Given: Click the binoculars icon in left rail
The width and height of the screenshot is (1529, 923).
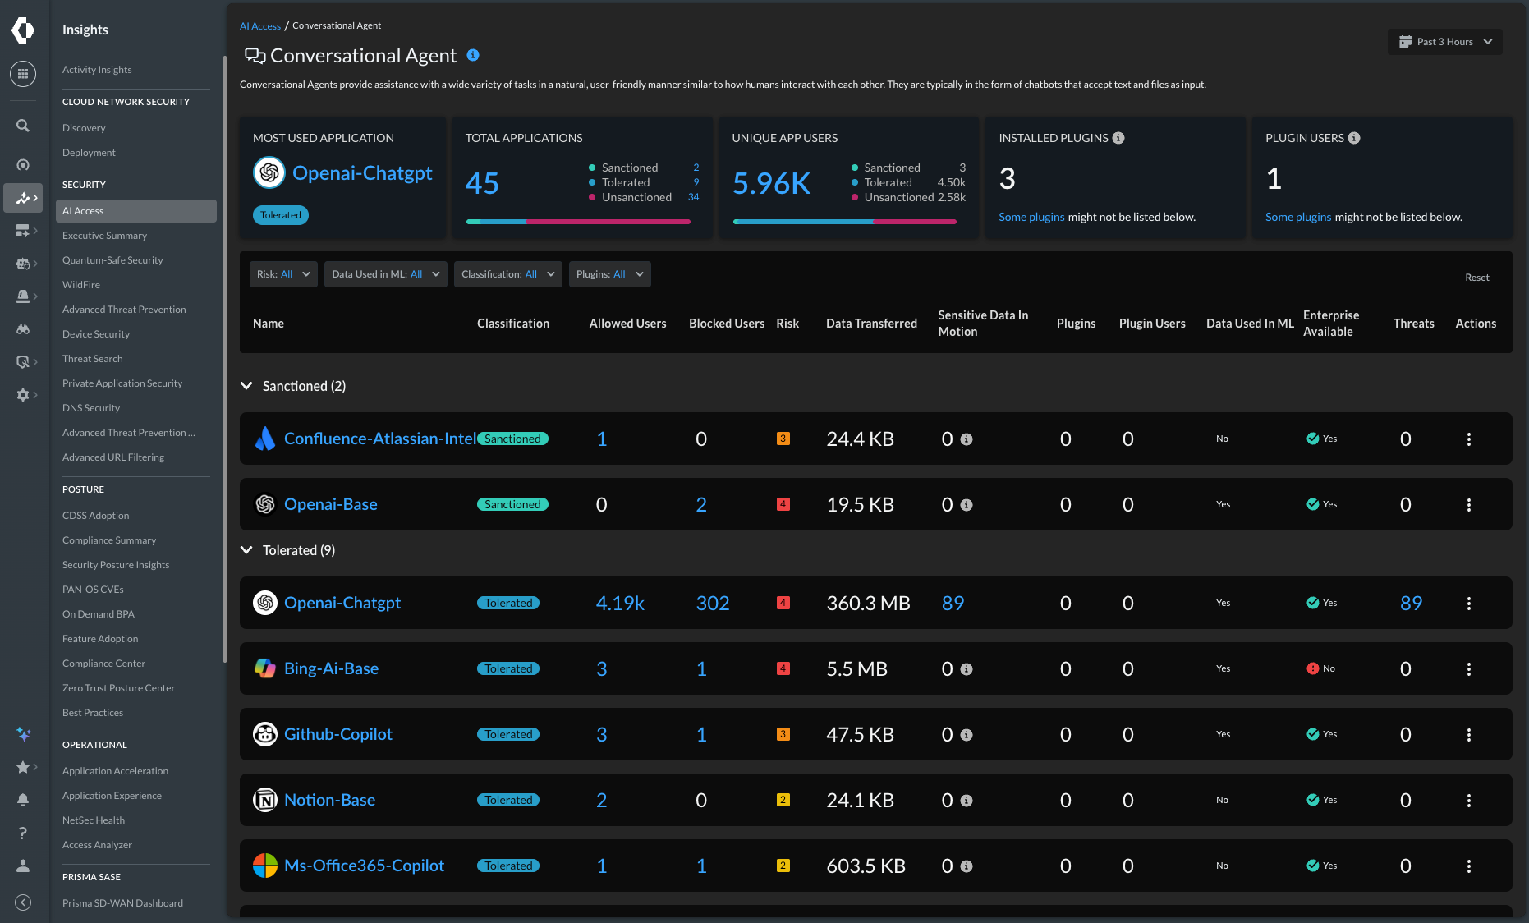Looking at the screenshot, I should [23, 329].
